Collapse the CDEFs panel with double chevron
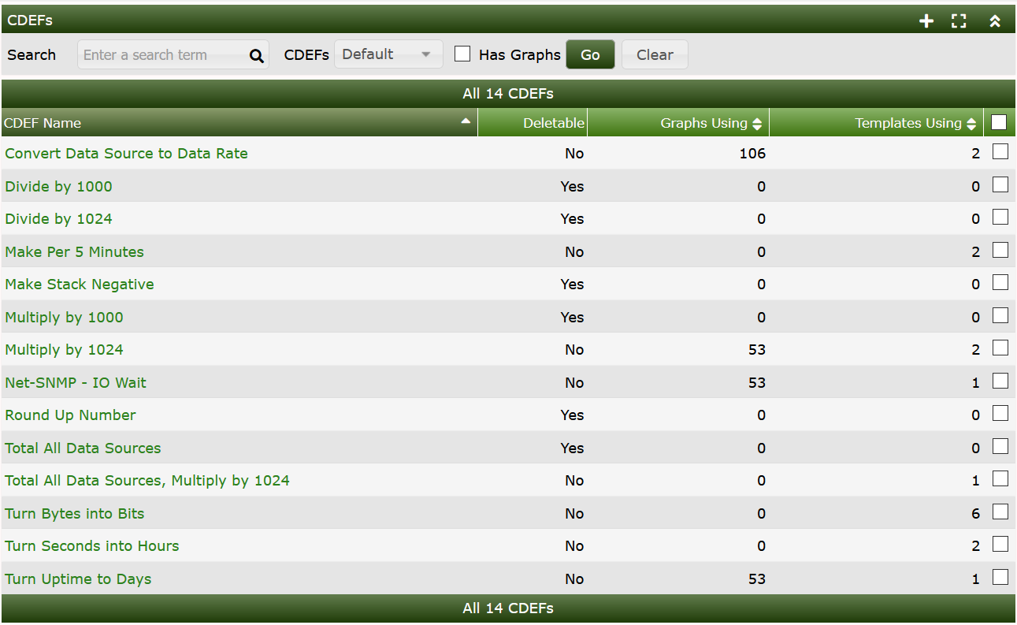The width and height of the screenshot is (1017, 625). (995, 21)
